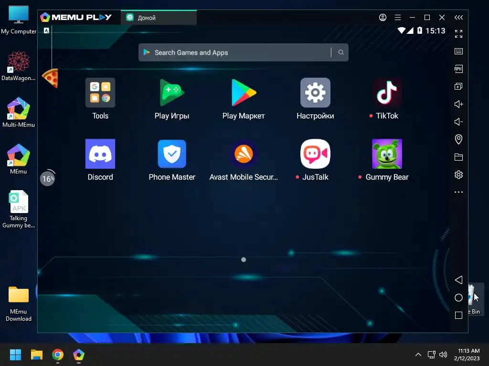Select My Computer desktop icon
489x366 pixels.
[19, 20]
